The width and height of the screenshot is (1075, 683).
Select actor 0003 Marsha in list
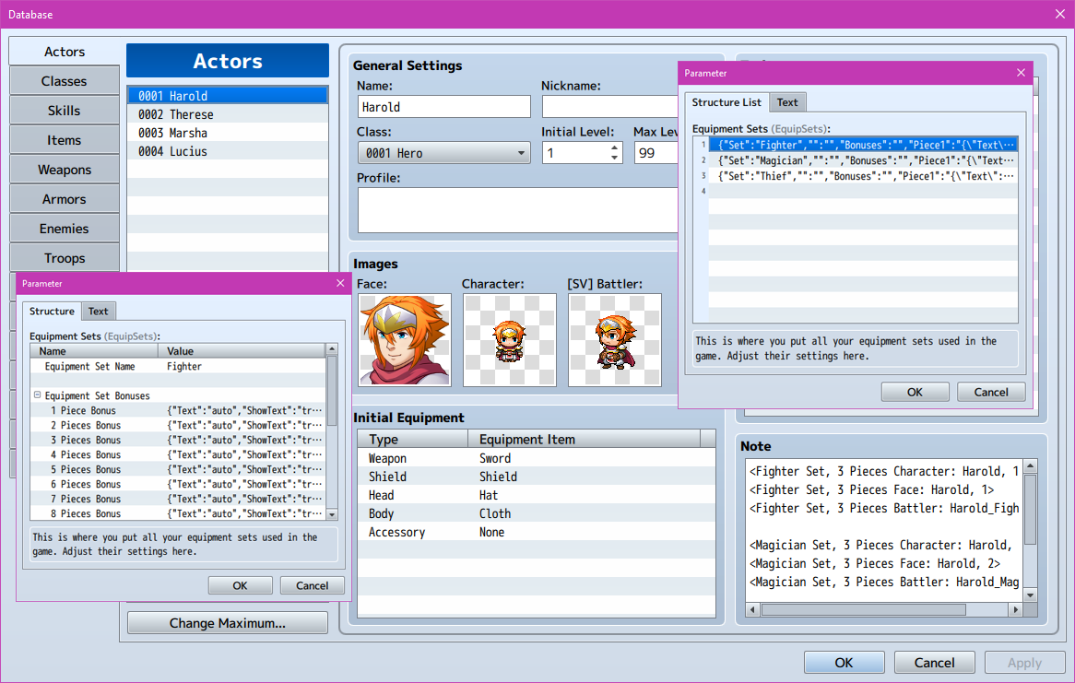pyautogui.click(x=228, y=133)
